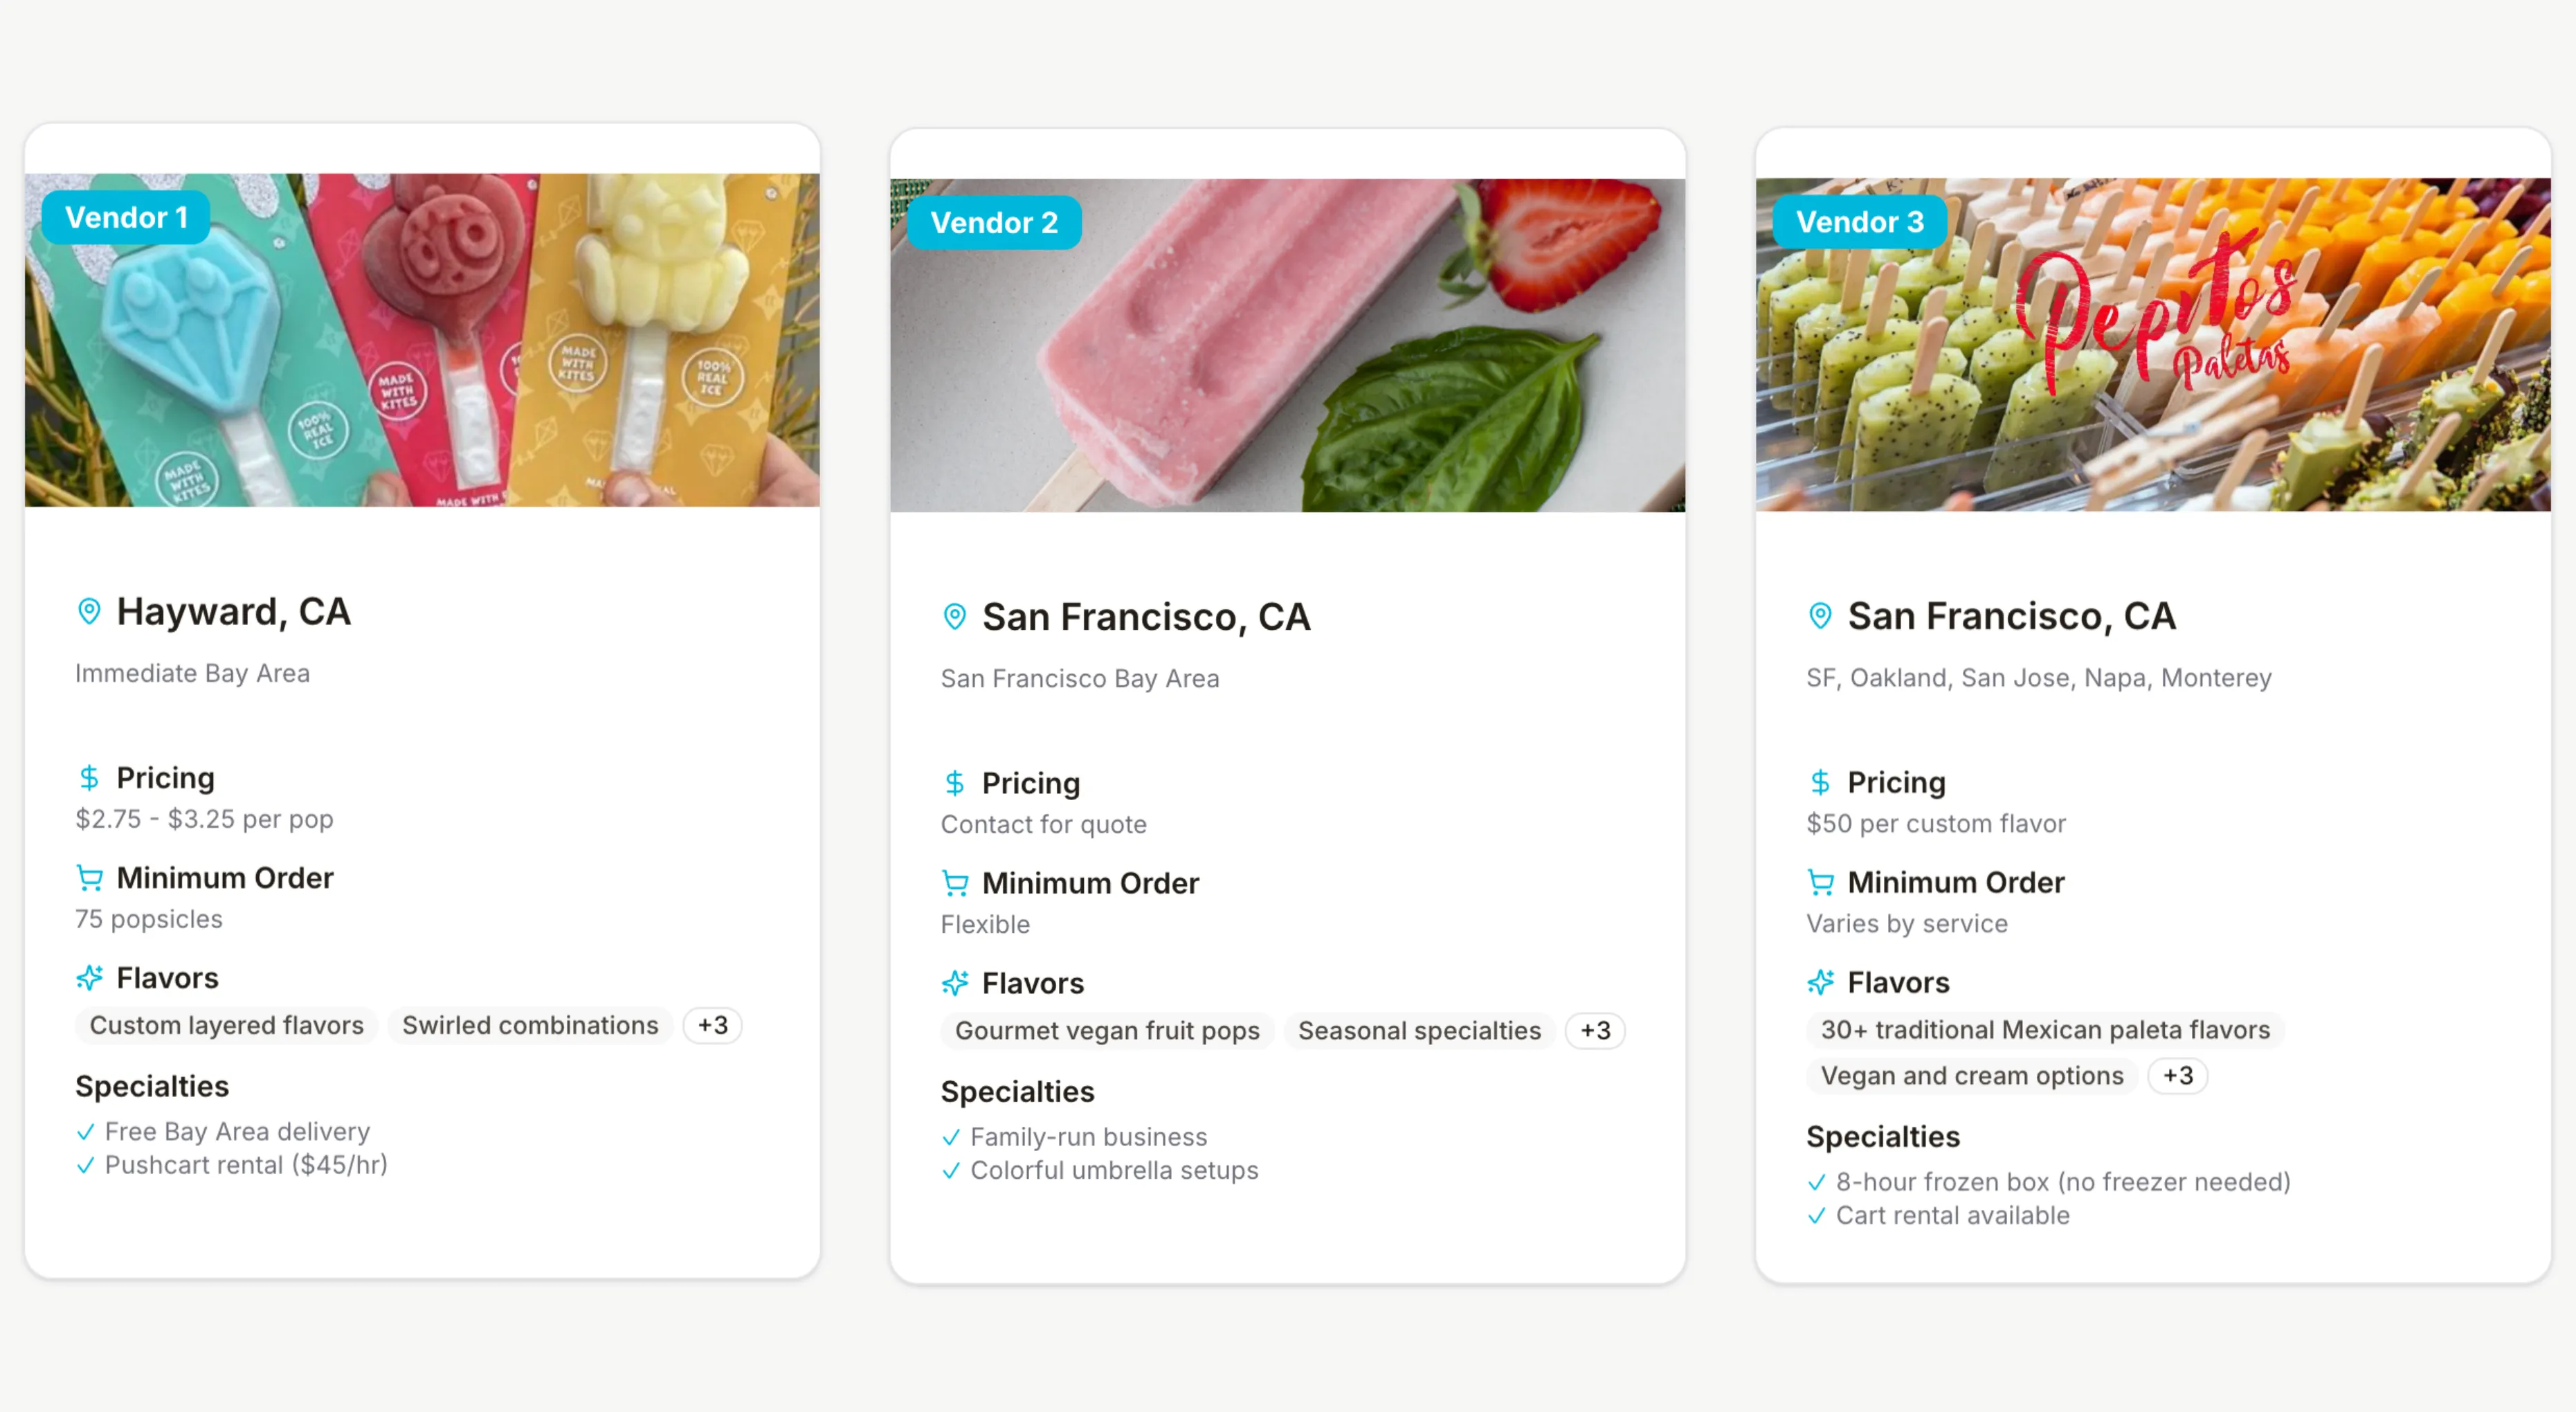This screenshot has width=2576, height=1412.
Task: Click the location pin in the Vendor 2 card
Action: pyautogui.click(x=955, y=617)
